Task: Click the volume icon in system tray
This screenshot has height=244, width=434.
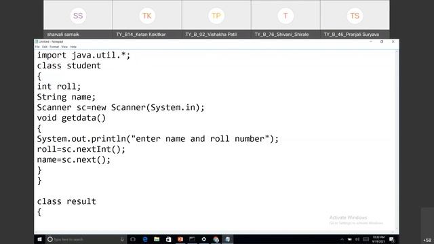Action: coord(357,239)
